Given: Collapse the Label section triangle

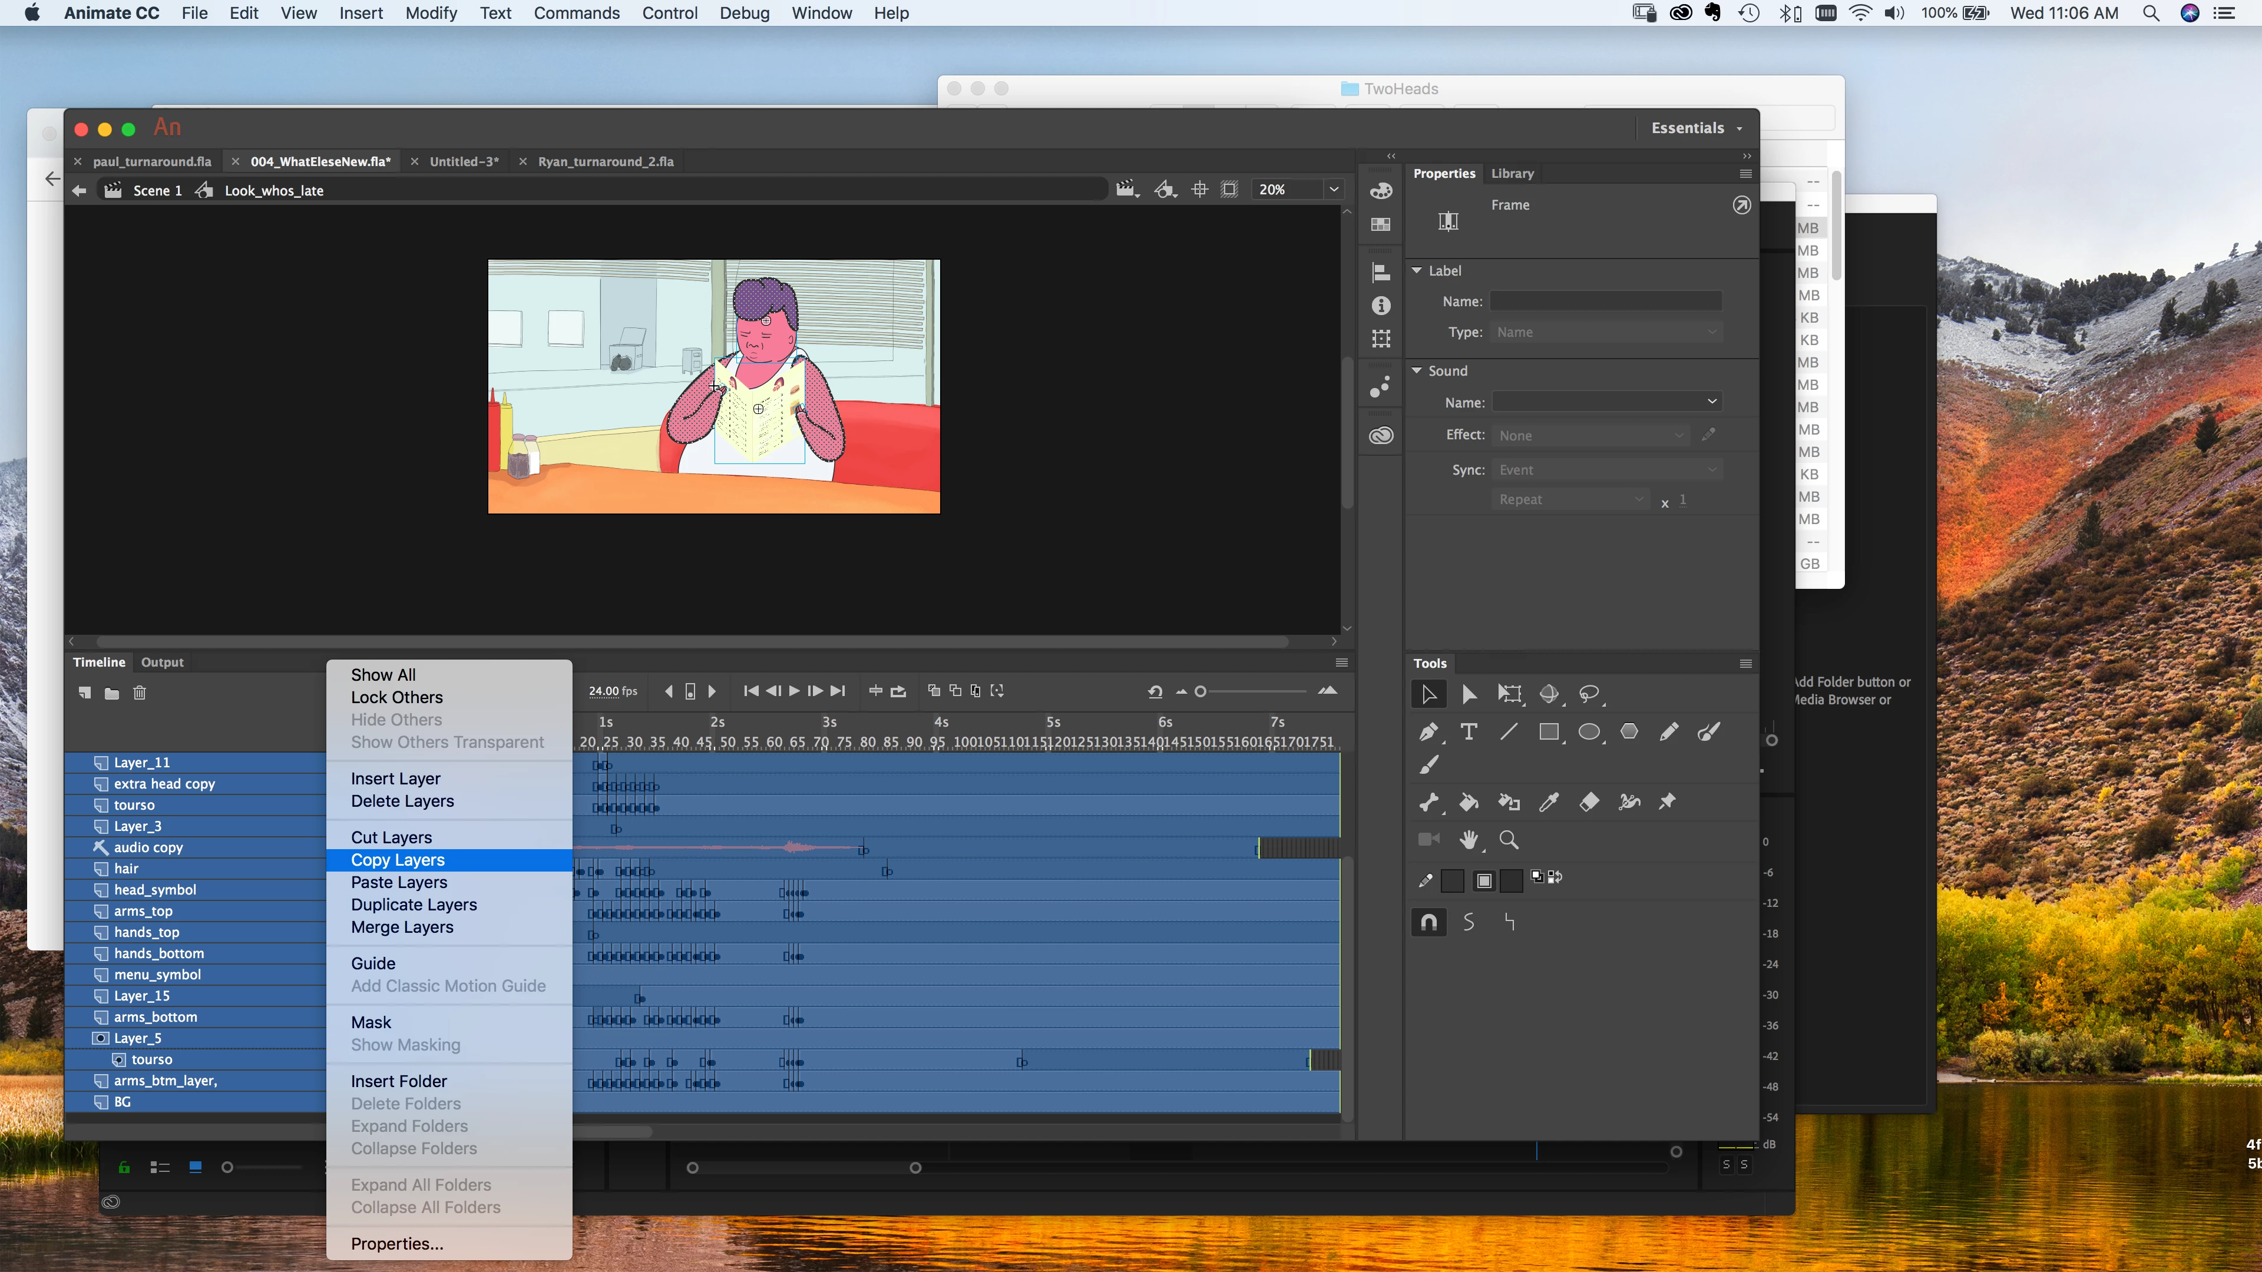Looking at the screenshot, I should [1416, 270].
